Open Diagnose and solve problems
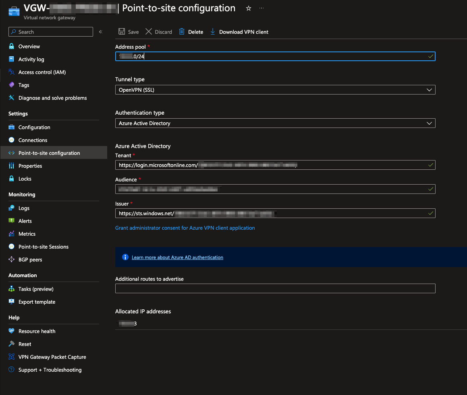467x395 pixels. [x=53, y=98]
